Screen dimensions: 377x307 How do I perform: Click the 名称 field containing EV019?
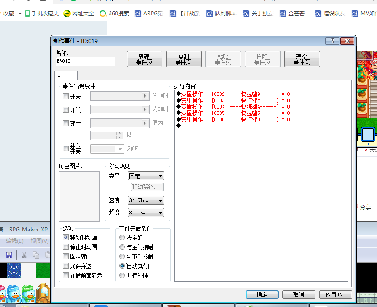(86, 61)
